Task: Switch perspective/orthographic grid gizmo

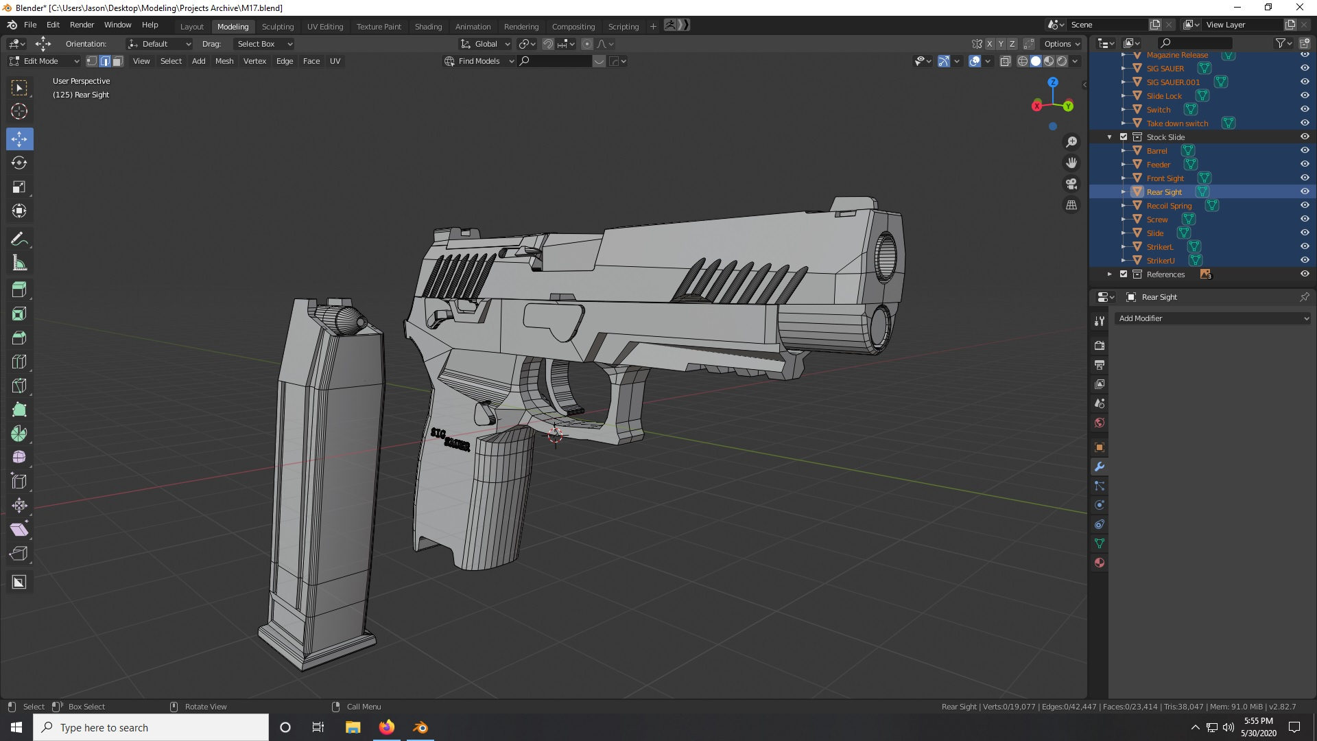Action: [1071, 205]
